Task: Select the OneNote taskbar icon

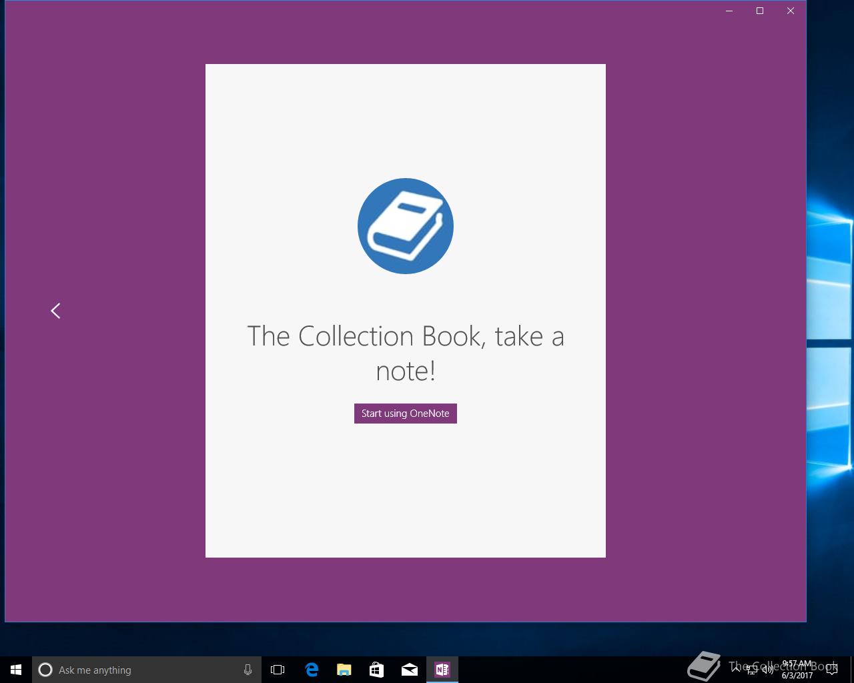Action: (x=442, y=670)
